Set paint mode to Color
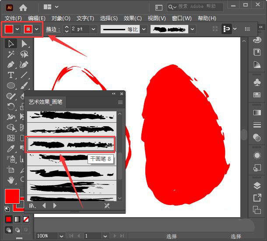The image size is (267, 241). [x=8, y=220]
